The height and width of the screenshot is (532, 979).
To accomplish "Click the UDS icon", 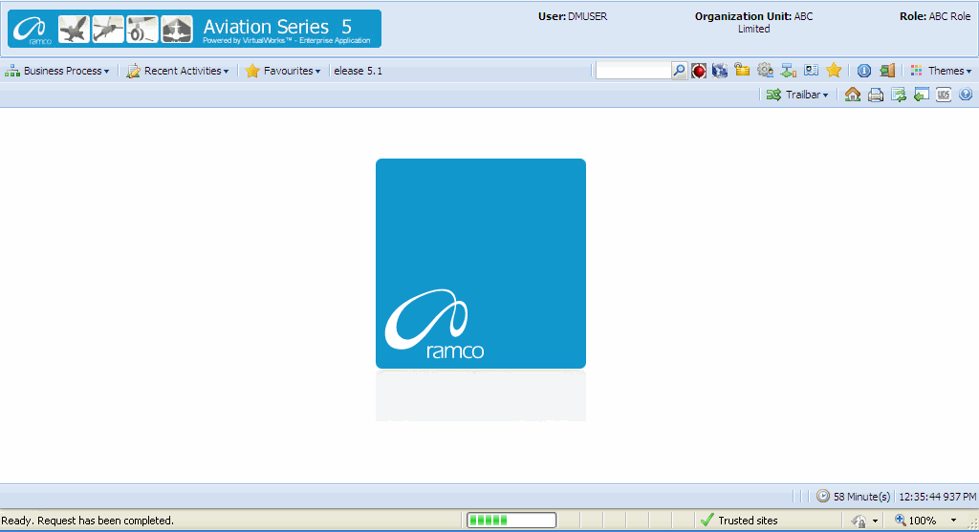I will (x=944, y=95).
